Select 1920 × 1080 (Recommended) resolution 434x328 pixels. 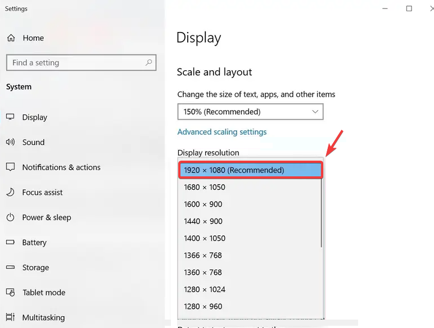coord(250,170)
